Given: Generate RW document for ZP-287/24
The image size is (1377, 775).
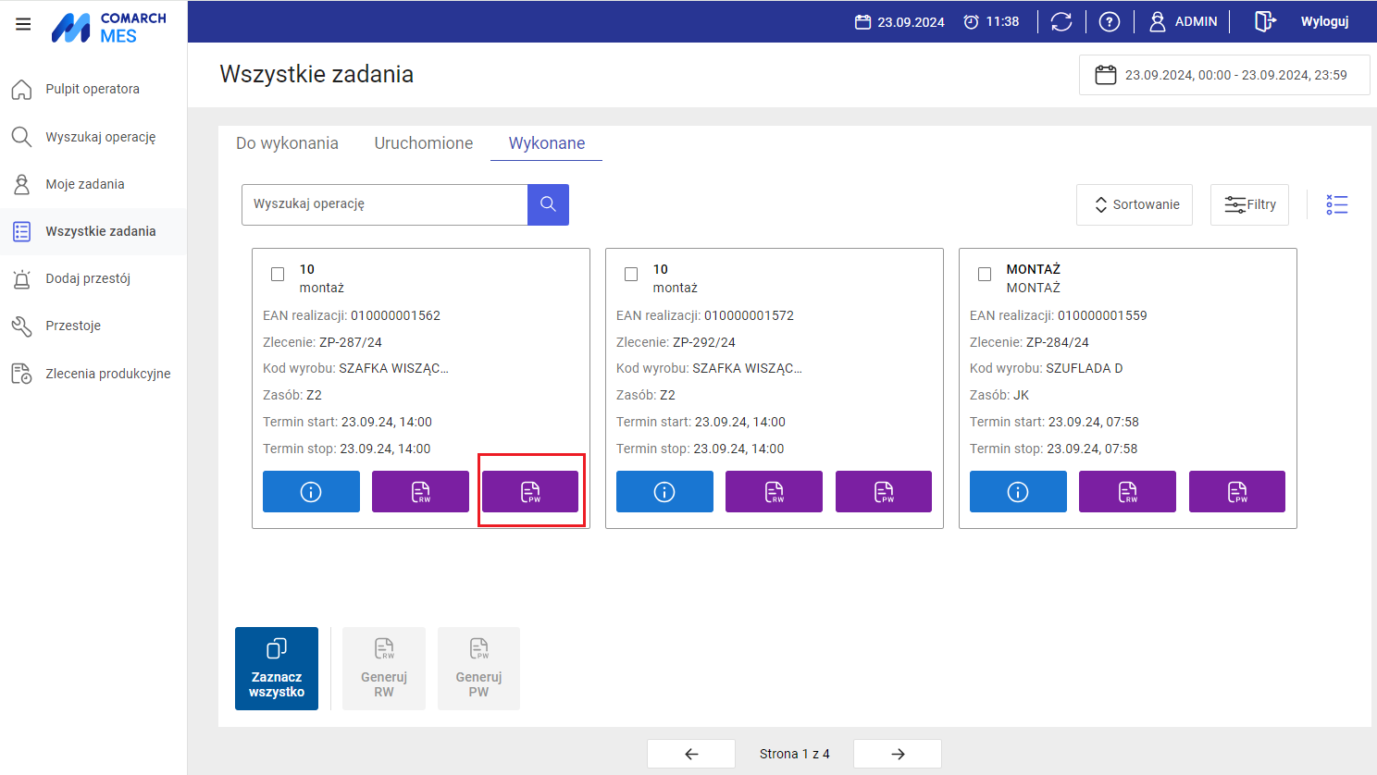Looking at the screenshot, I should 420,492.
